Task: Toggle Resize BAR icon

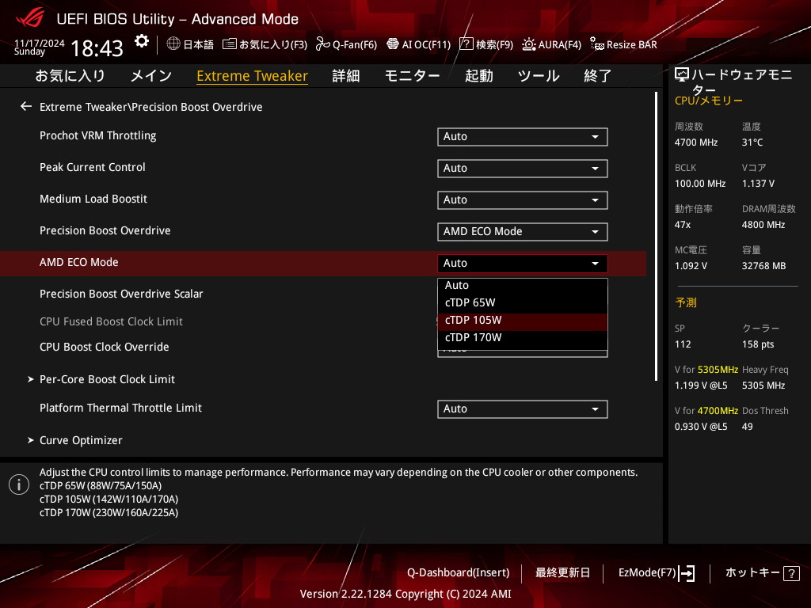Action: point(597,44)
